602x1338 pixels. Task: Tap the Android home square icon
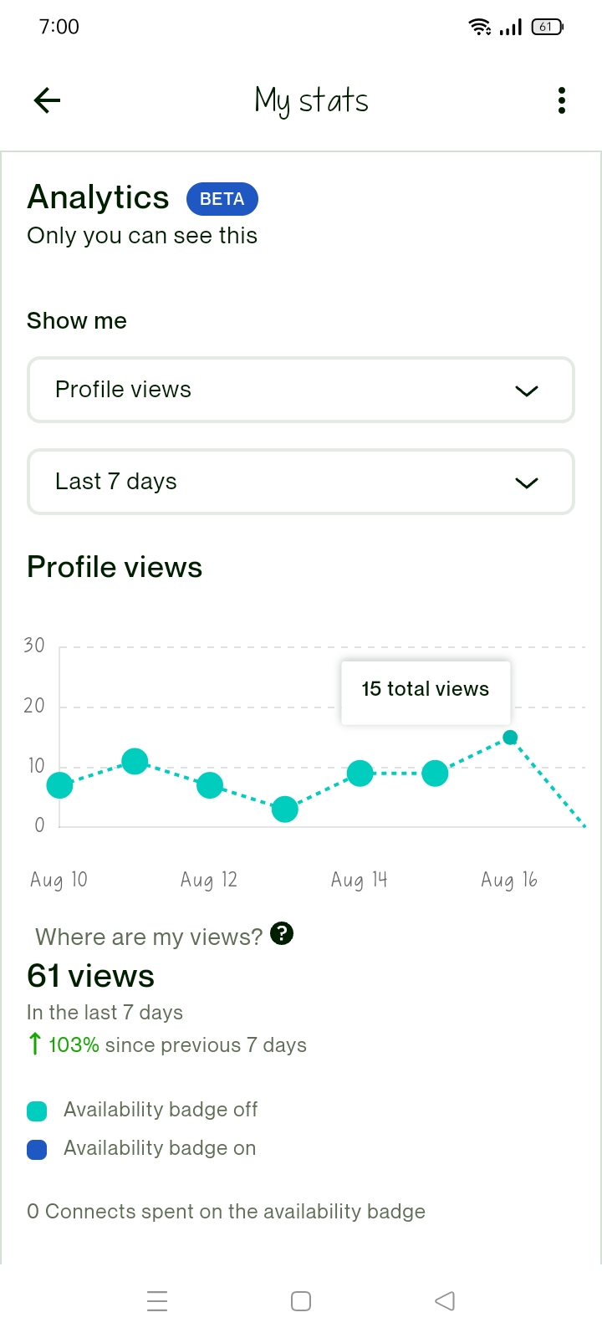coord(301,1301)
